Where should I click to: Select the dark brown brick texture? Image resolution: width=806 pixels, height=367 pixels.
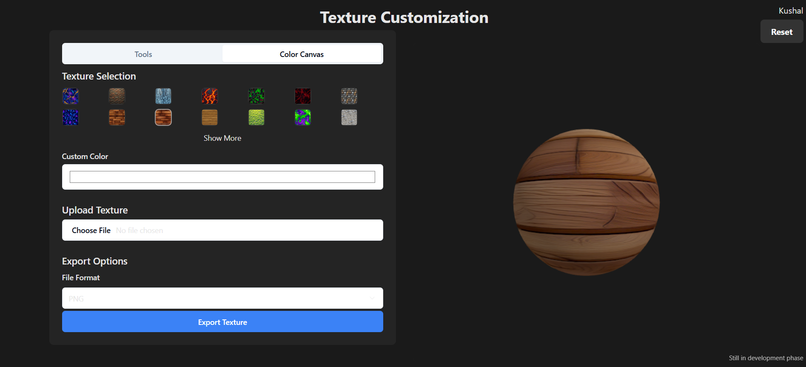coord(117,96)
